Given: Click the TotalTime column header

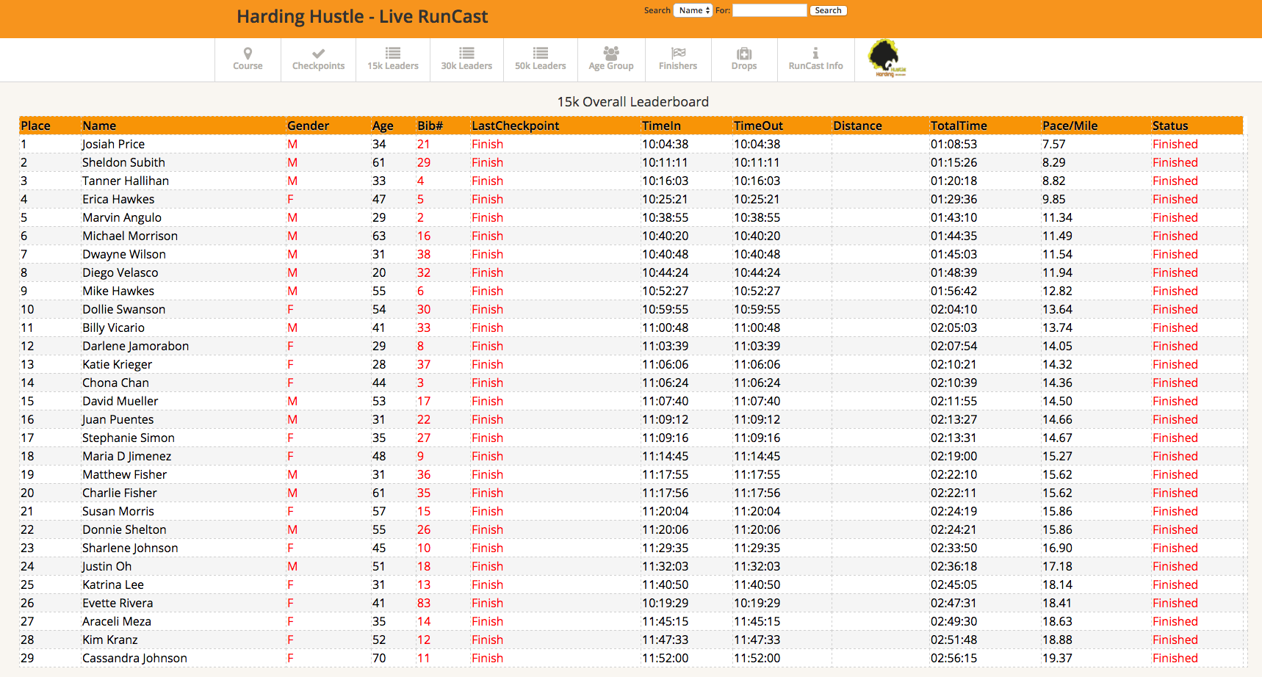Looking at the screenshot, I should coord(959,126).
